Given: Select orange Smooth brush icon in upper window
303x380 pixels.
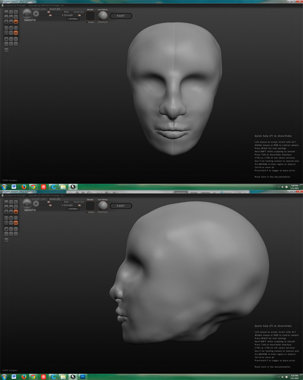Looking at the screenshot, I should [16, 22].
